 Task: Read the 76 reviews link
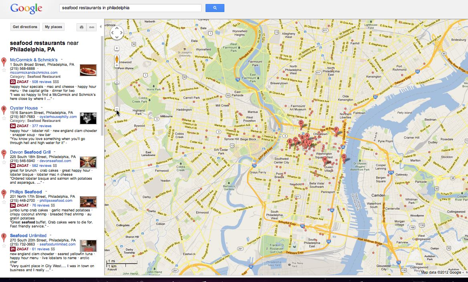pos(40,205)
